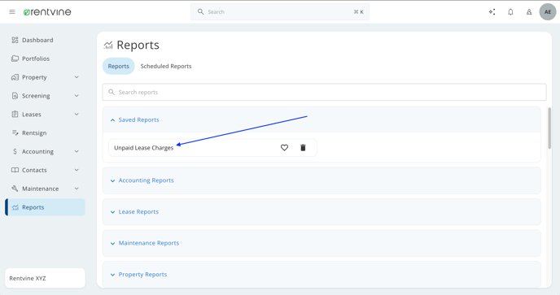This screenshot has width=560, height=295.
Task: Click the Property building icon in sidebar
Action: click(x=15, y=77)
